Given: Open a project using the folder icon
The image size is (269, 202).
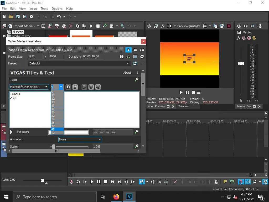Looking at the screenshot, I should pyautogui.click(x=11, y=17).
